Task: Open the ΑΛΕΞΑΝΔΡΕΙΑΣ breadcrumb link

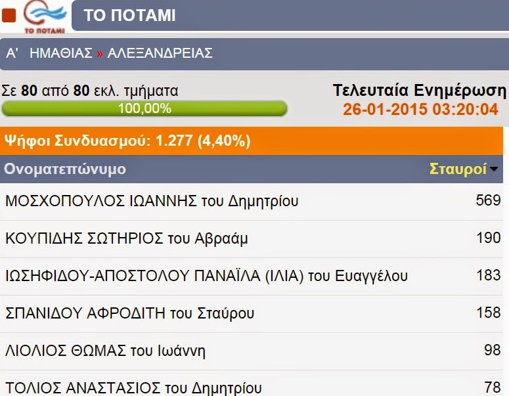Action: 160,53
